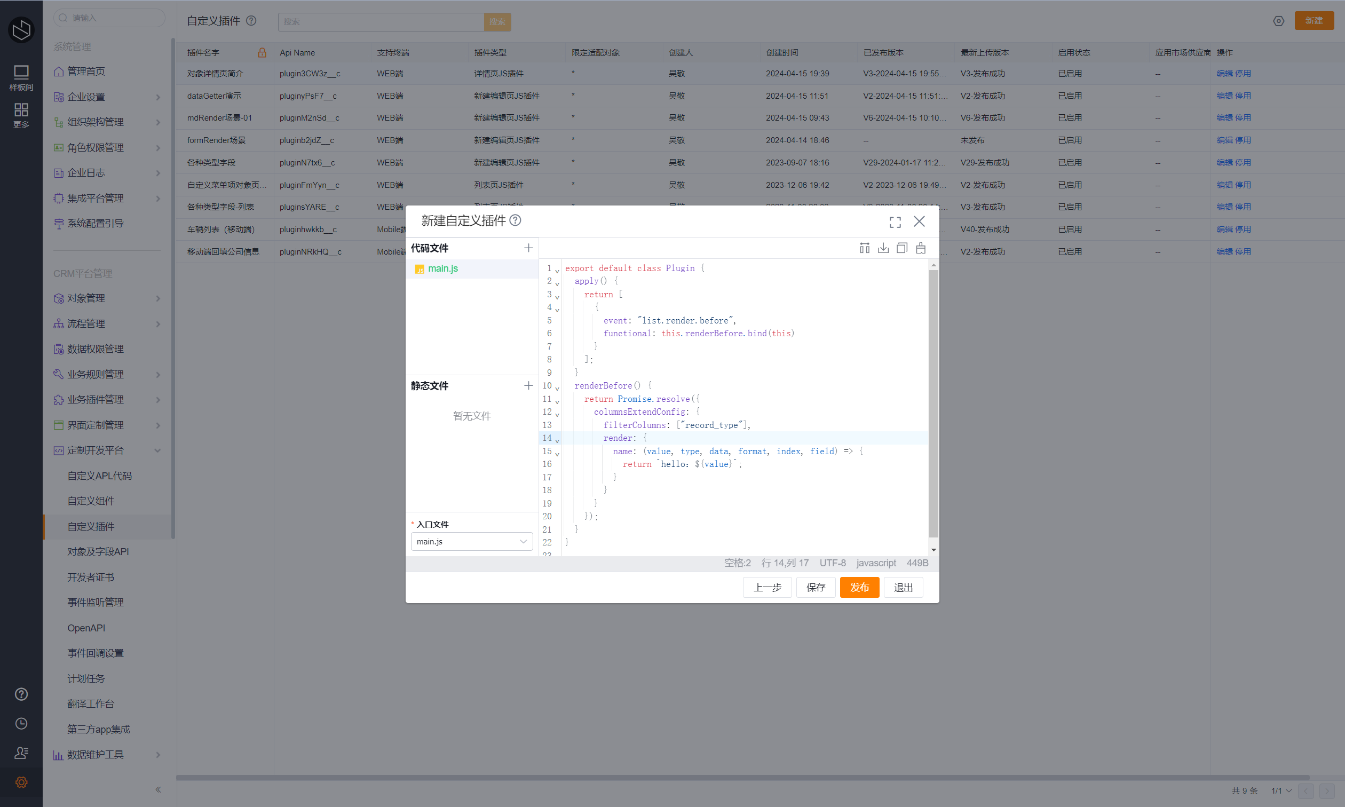Click the copy icon in editor toolbar
The image size is (1345, 807).
[x=902, y=248]
